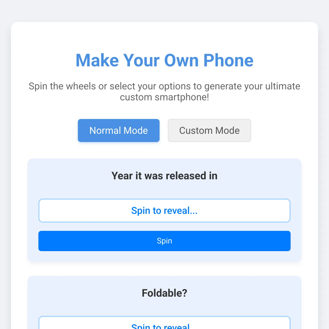Click the Spin to reveal... placeholder text for year
The image size is (329, 329).
[x=164, y=211]
